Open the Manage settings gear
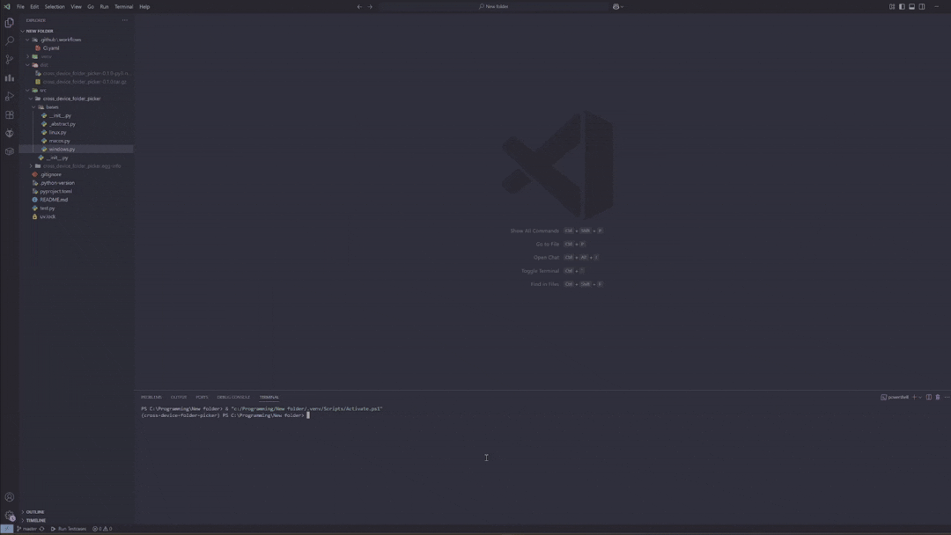The height and width of the screenshot is (535, 951). 9,515
